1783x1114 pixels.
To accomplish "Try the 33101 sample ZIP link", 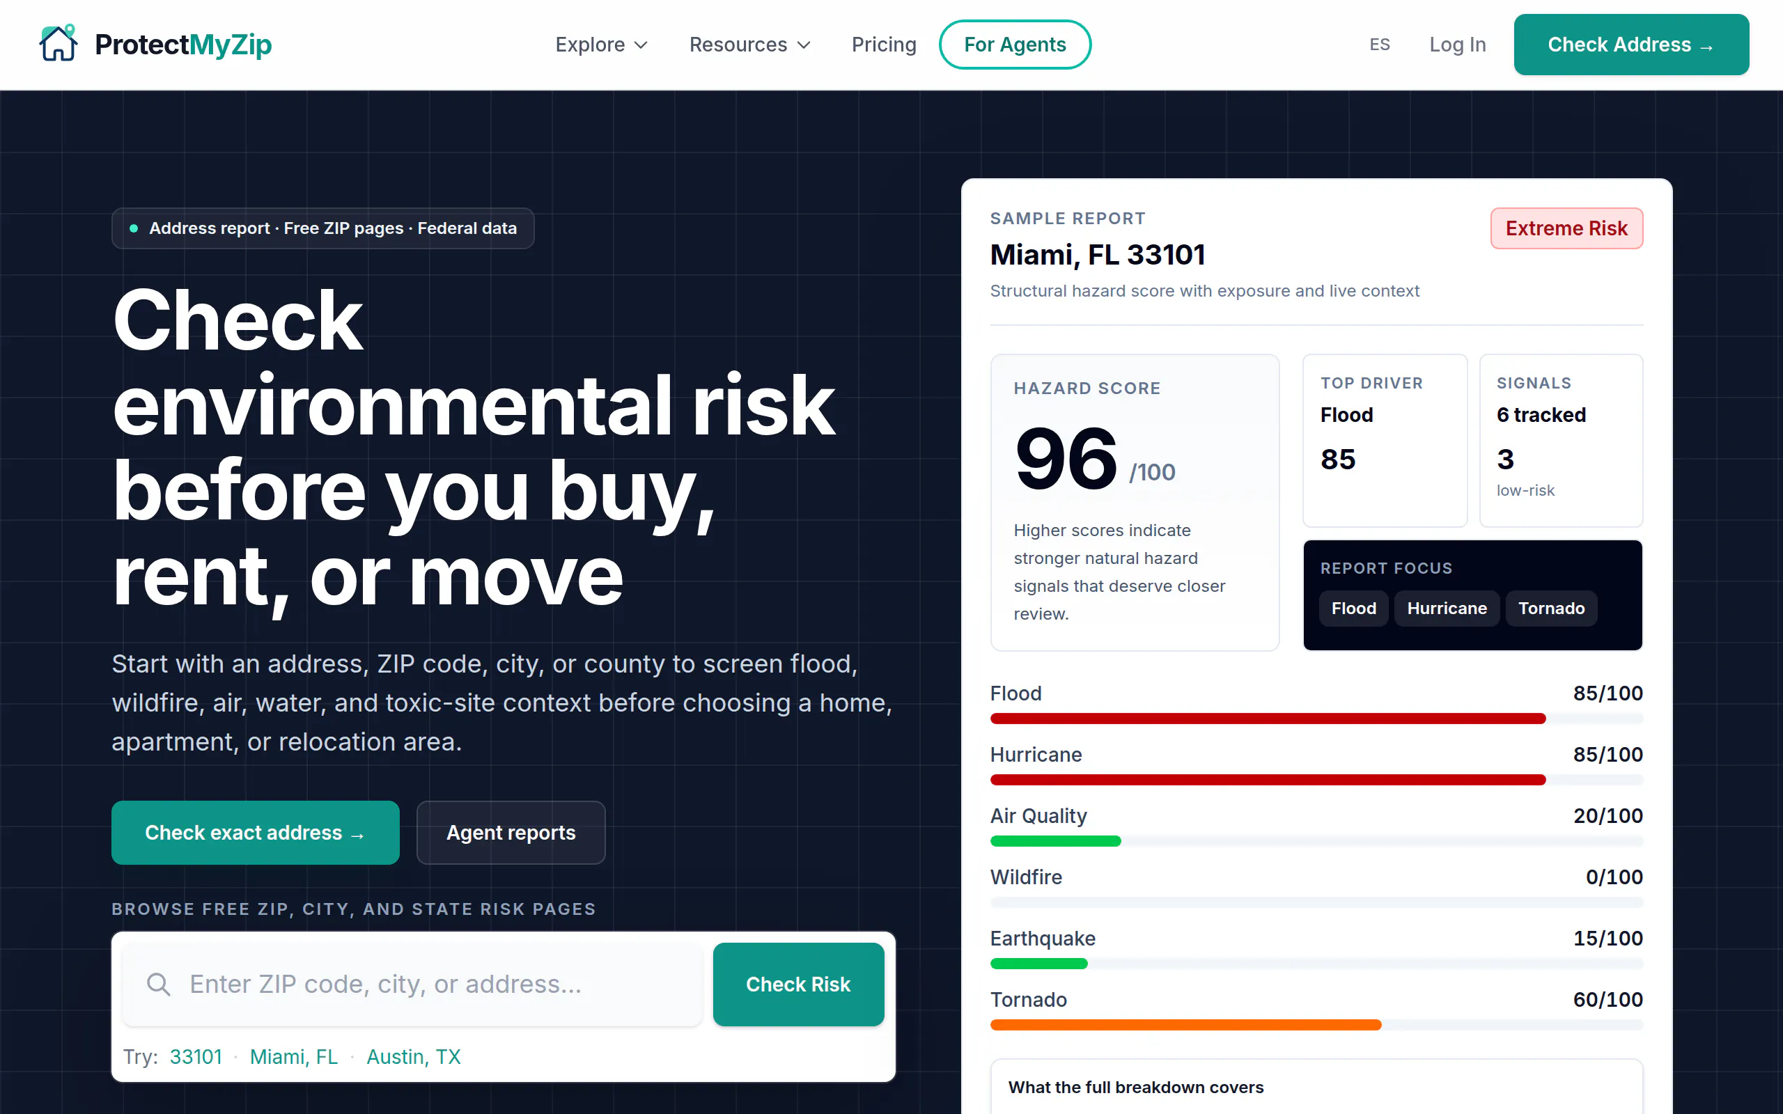I will 195,1056.
